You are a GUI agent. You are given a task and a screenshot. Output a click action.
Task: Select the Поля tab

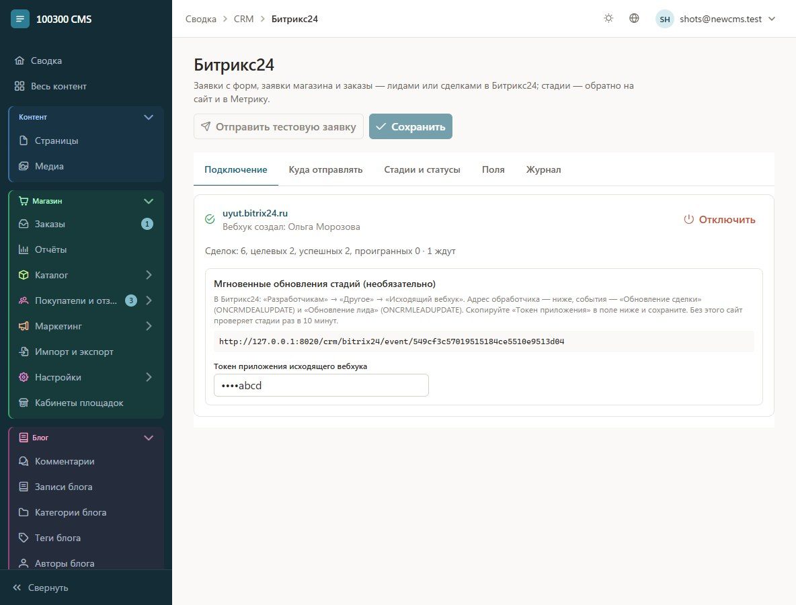[493, 169]
